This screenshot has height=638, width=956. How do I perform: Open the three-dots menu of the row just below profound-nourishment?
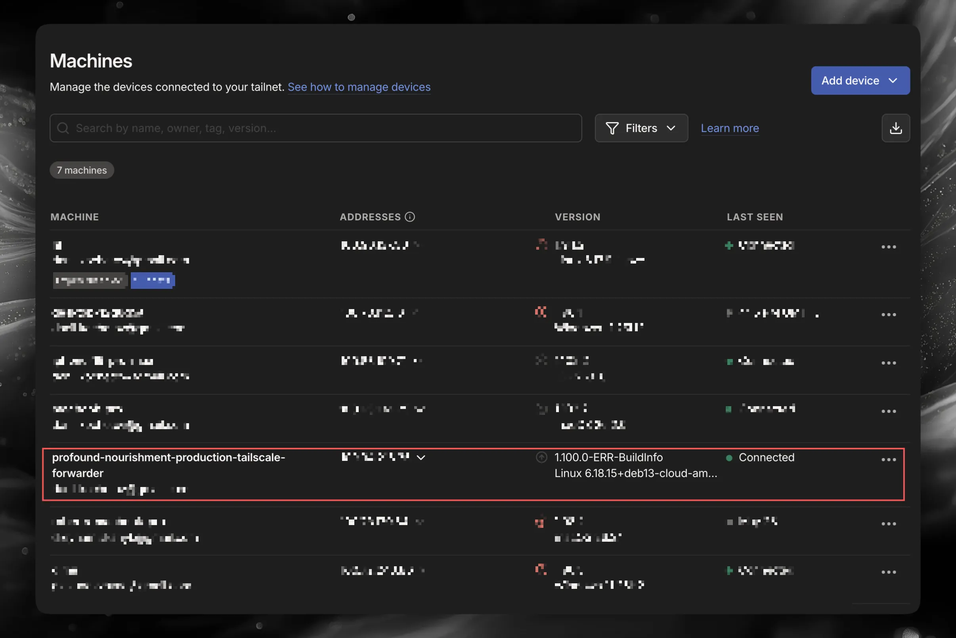tap(889, 523)
